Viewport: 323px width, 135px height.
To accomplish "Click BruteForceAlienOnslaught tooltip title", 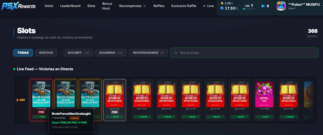I will point(71,113).
